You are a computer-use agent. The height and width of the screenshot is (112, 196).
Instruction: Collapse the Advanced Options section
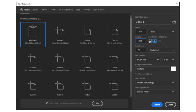144,74
